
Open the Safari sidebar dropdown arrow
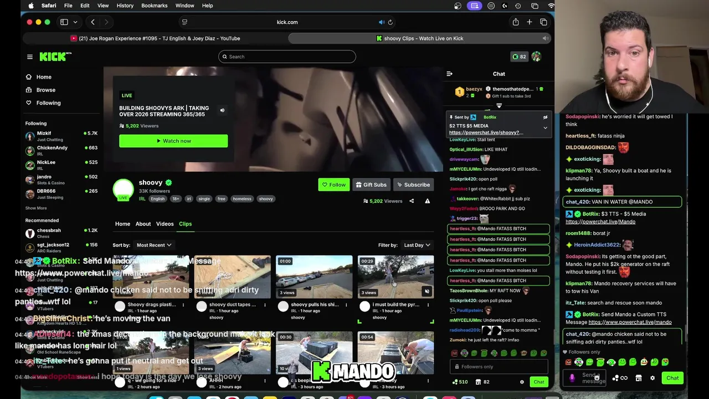pos(75,22)
